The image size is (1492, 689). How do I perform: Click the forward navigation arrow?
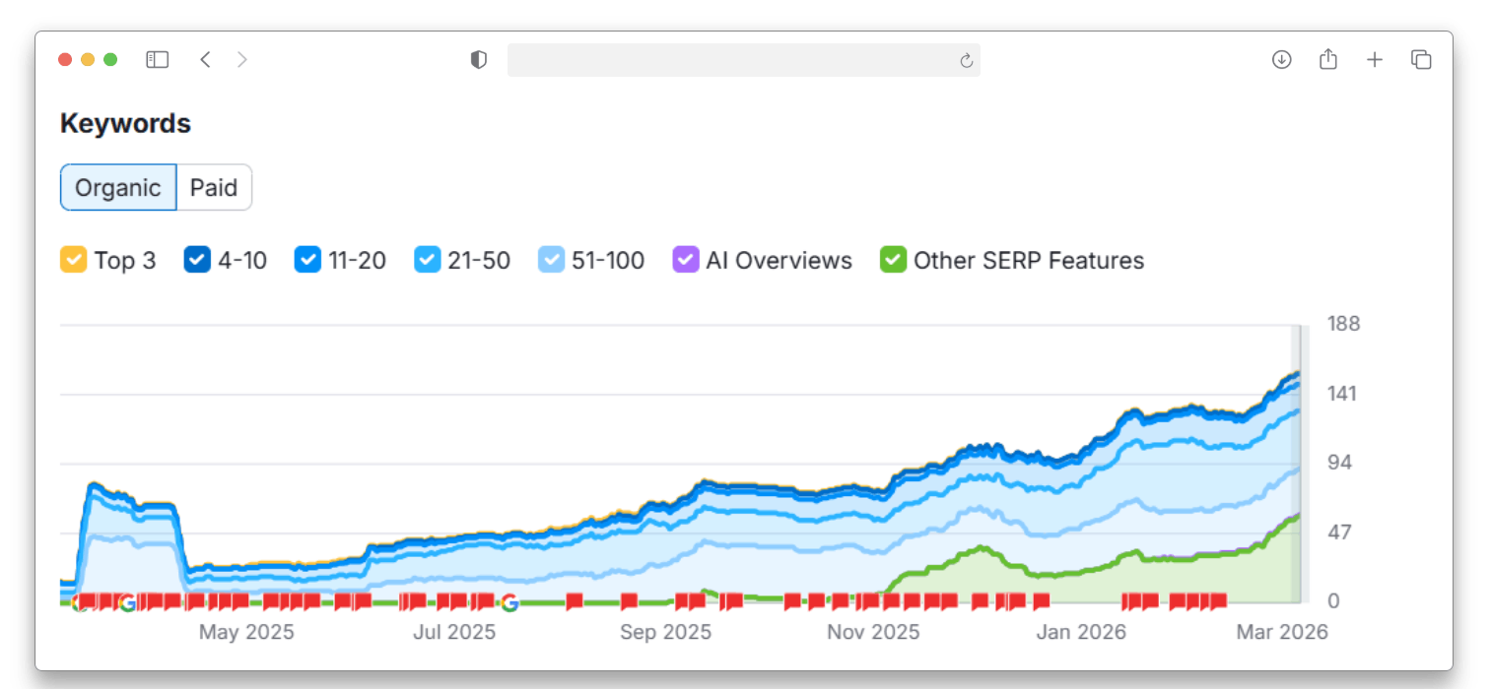pos(242,60)
